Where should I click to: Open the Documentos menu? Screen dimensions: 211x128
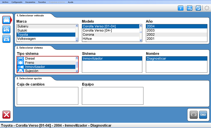[x=30, y=2]
